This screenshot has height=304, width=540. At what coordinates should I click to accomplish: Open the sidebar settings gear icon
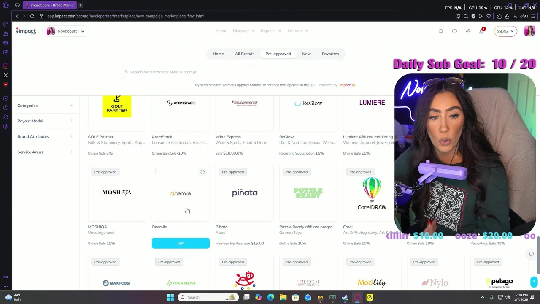tap(6, 126)
